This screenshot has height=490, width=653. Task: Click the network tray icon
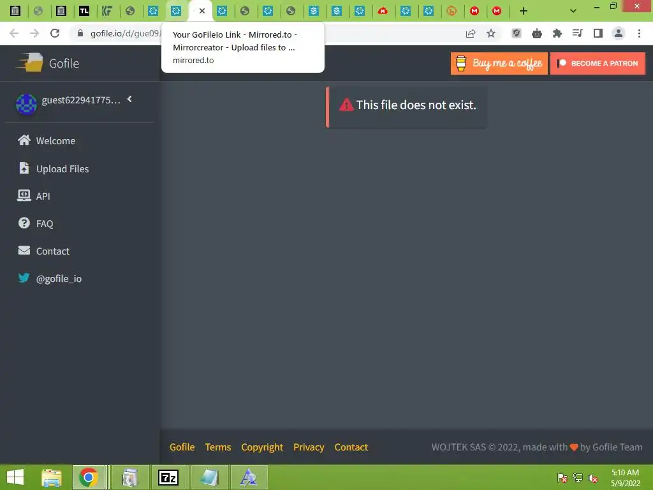[x=578, y=478]
